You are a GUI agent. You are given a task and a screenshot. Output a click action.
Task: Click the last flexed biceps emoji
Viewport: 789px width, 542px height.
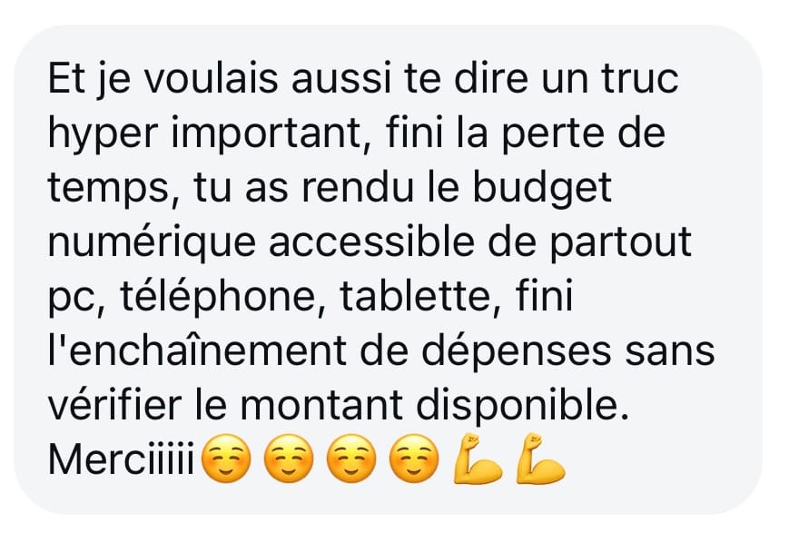(x=541, y=458)
